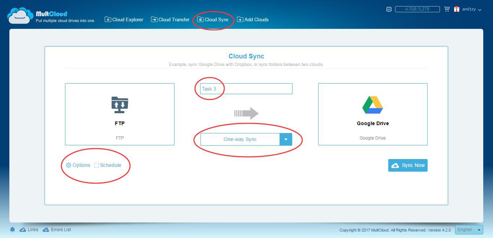Click the MultCloud cloud logo
The width and height of the screenshot is (493, 238).
coord(21,16)
